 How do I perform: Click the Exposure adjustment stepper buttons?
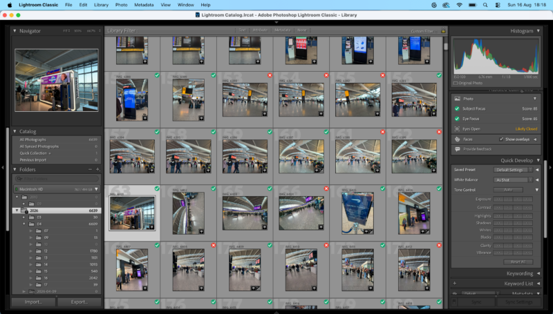[513, 199]
